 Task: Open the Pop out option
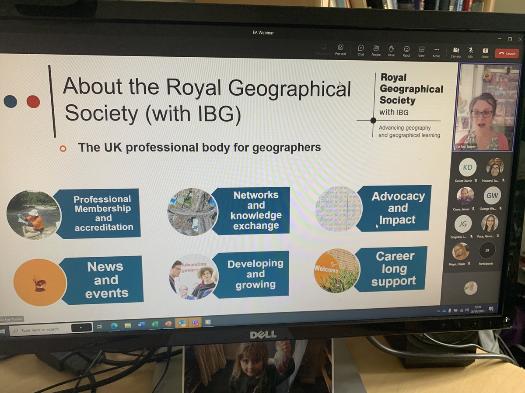[340, 50]
